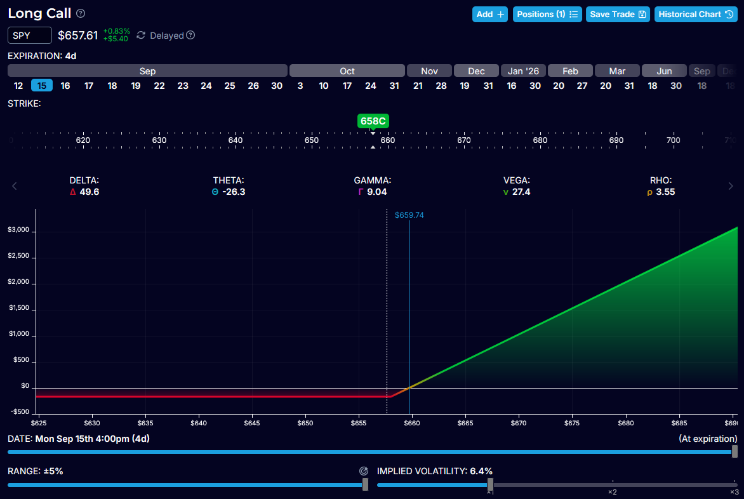
Task: Click the Range ±5% slider handle
Action: pos(365,484)
